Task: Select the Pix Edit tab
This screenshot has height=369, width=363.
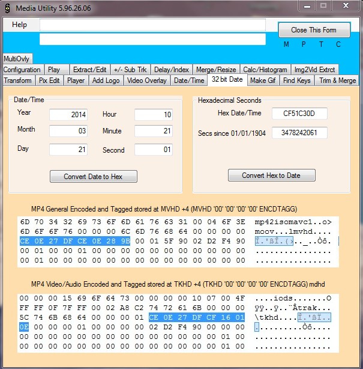Action: (49, 81)
